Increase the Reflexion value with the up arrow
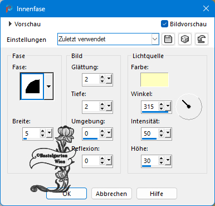The image size is (215, 206). (x=102, y=159)
